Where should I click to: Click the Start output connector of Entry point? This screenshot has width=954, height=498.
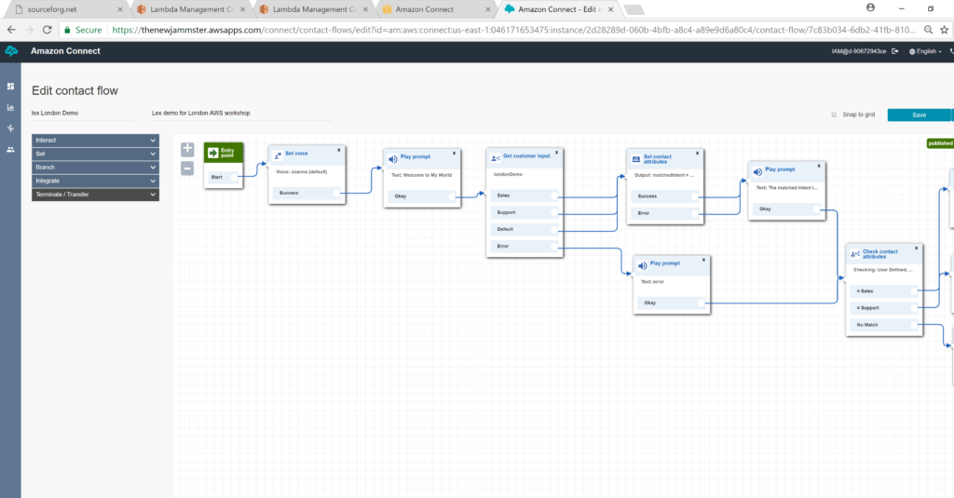tap(234, 177)
